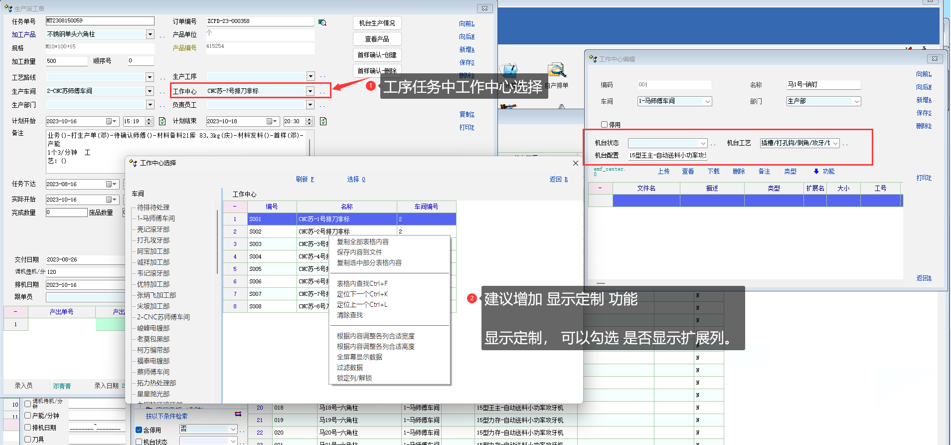The height and width of the screenshot is (445, 951).
Task: Expand the 生产车间 combo box
Action: [150, 91]
